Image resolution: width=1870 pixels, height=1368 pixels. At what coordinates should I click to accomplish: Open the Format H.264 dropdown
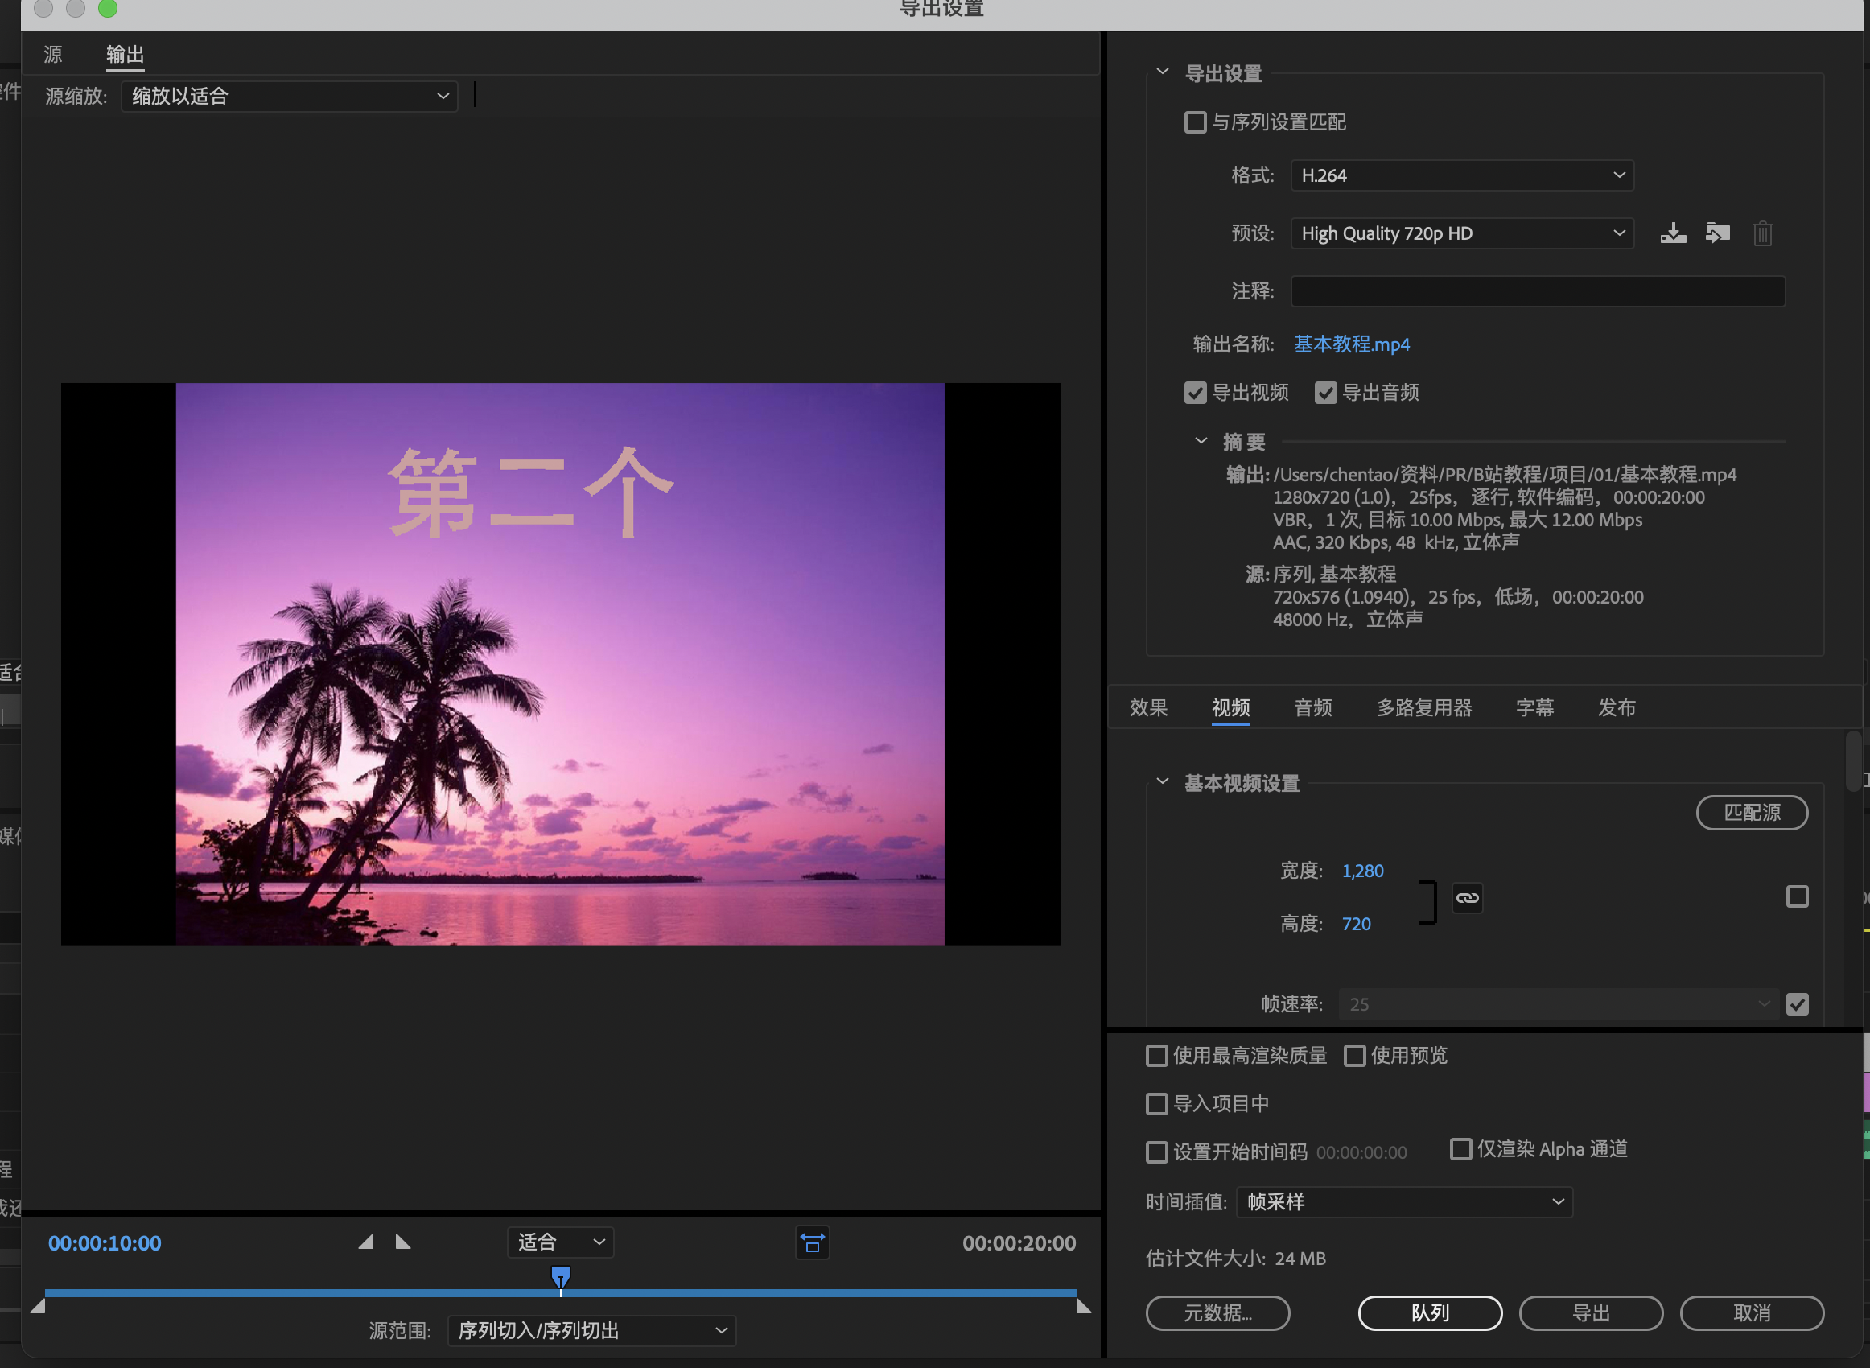[x=1461, y=175]
